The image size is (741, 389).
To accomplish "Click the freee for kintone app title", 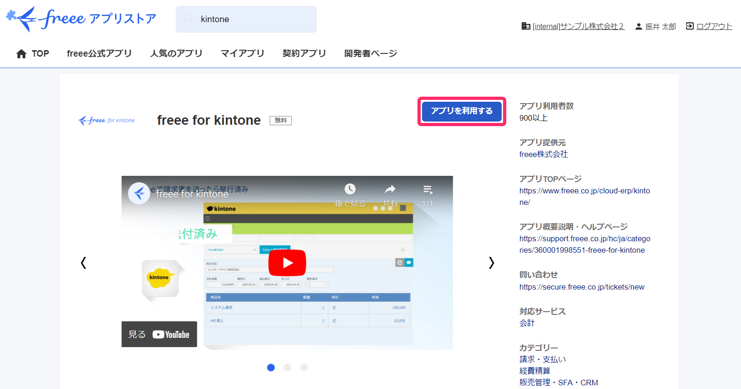I will 209,120.
